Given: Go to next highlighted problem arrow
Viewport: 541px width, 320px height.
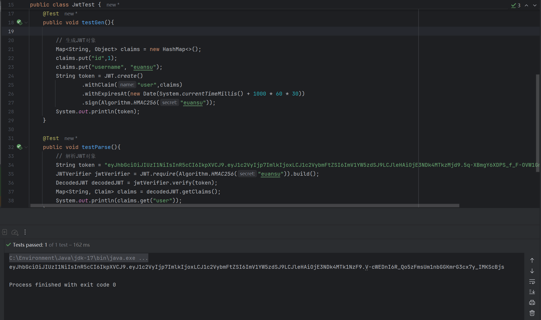Looking at the screenshot, I should 535,5.
